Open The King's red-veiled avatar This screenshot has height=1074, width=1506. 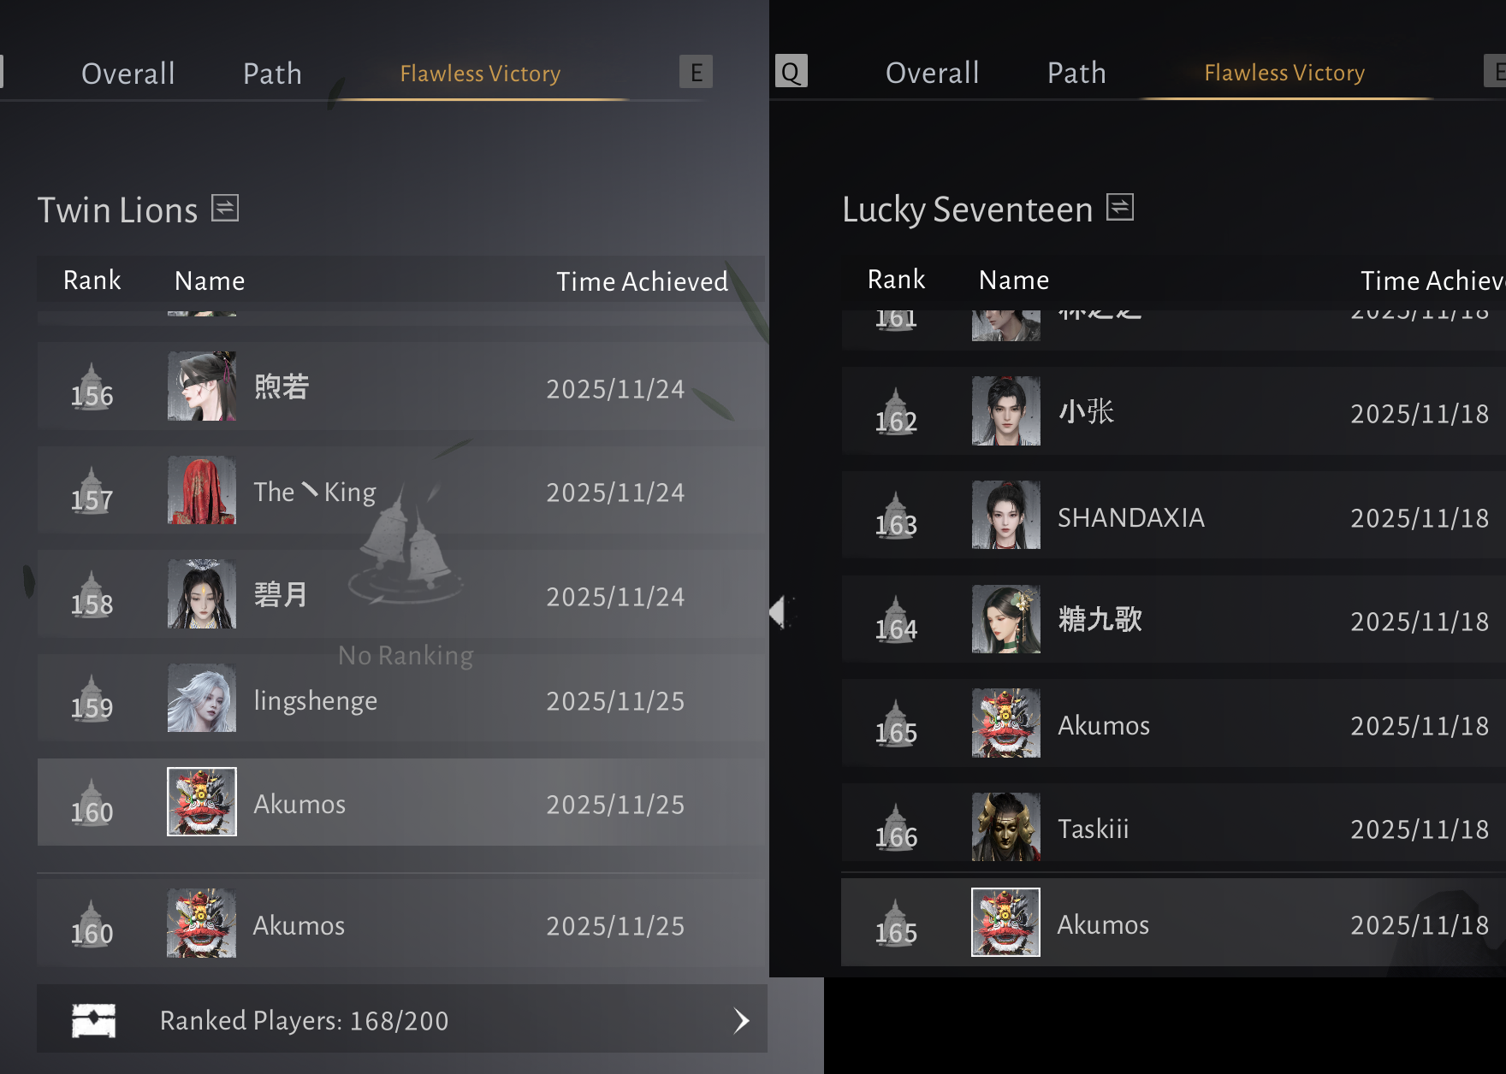[x=202, y=490]
